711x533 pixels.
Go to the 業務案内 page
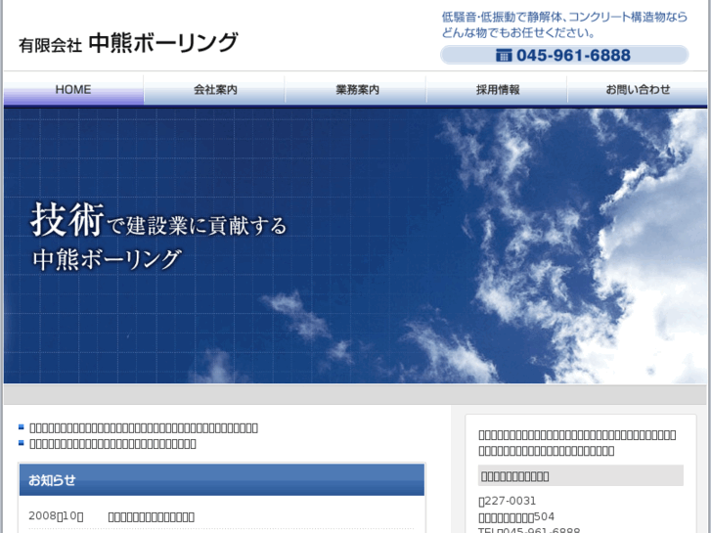click(x=356, y=90)
